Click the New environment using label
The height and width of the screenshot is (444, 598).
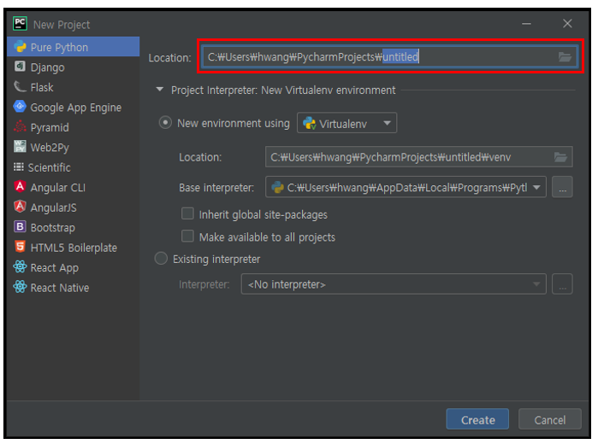(x=234, y=123)
